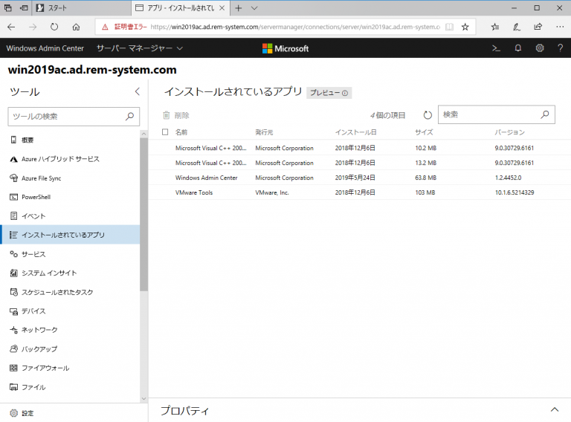Screen dimensions: 571x422
Task: Toggle the select-all checkbox in table header
Action: pyautogui.click(x=165, y=132)
